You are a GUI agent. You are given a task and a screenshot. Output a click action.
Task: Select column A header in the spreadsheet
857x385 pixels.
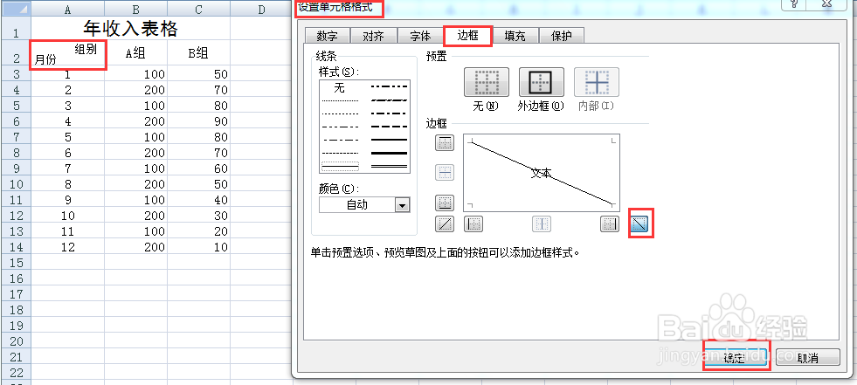click(68, 10)
